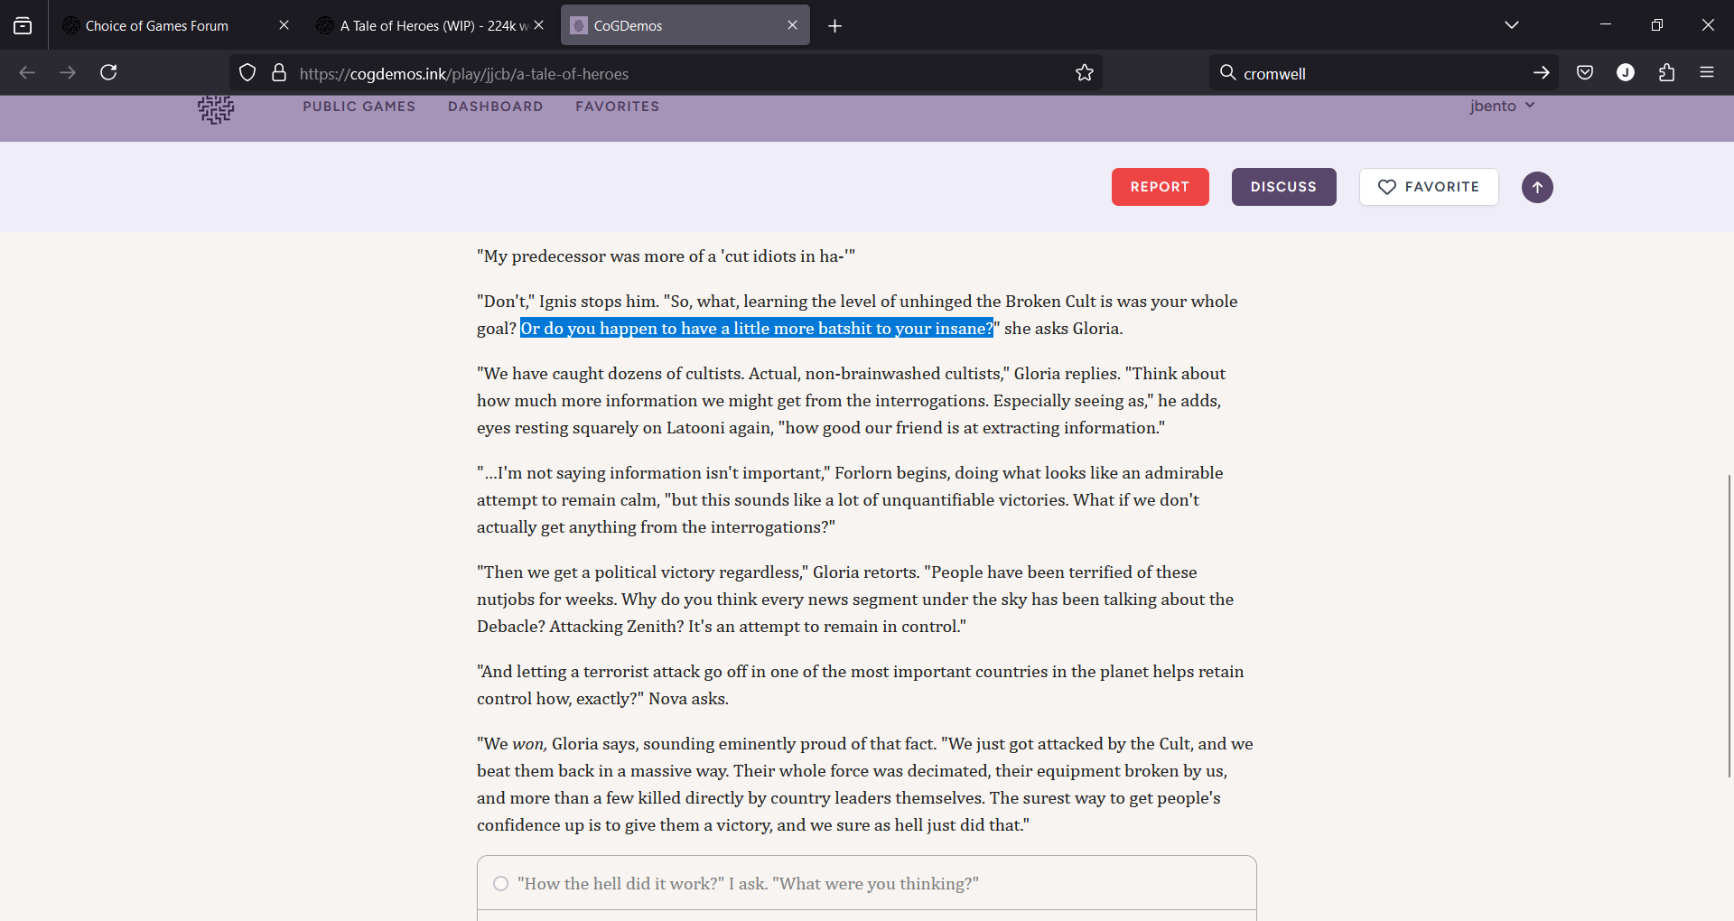Switch to Choice of Games Forum tab
The image size is (1734, 921).
point(176,26)
